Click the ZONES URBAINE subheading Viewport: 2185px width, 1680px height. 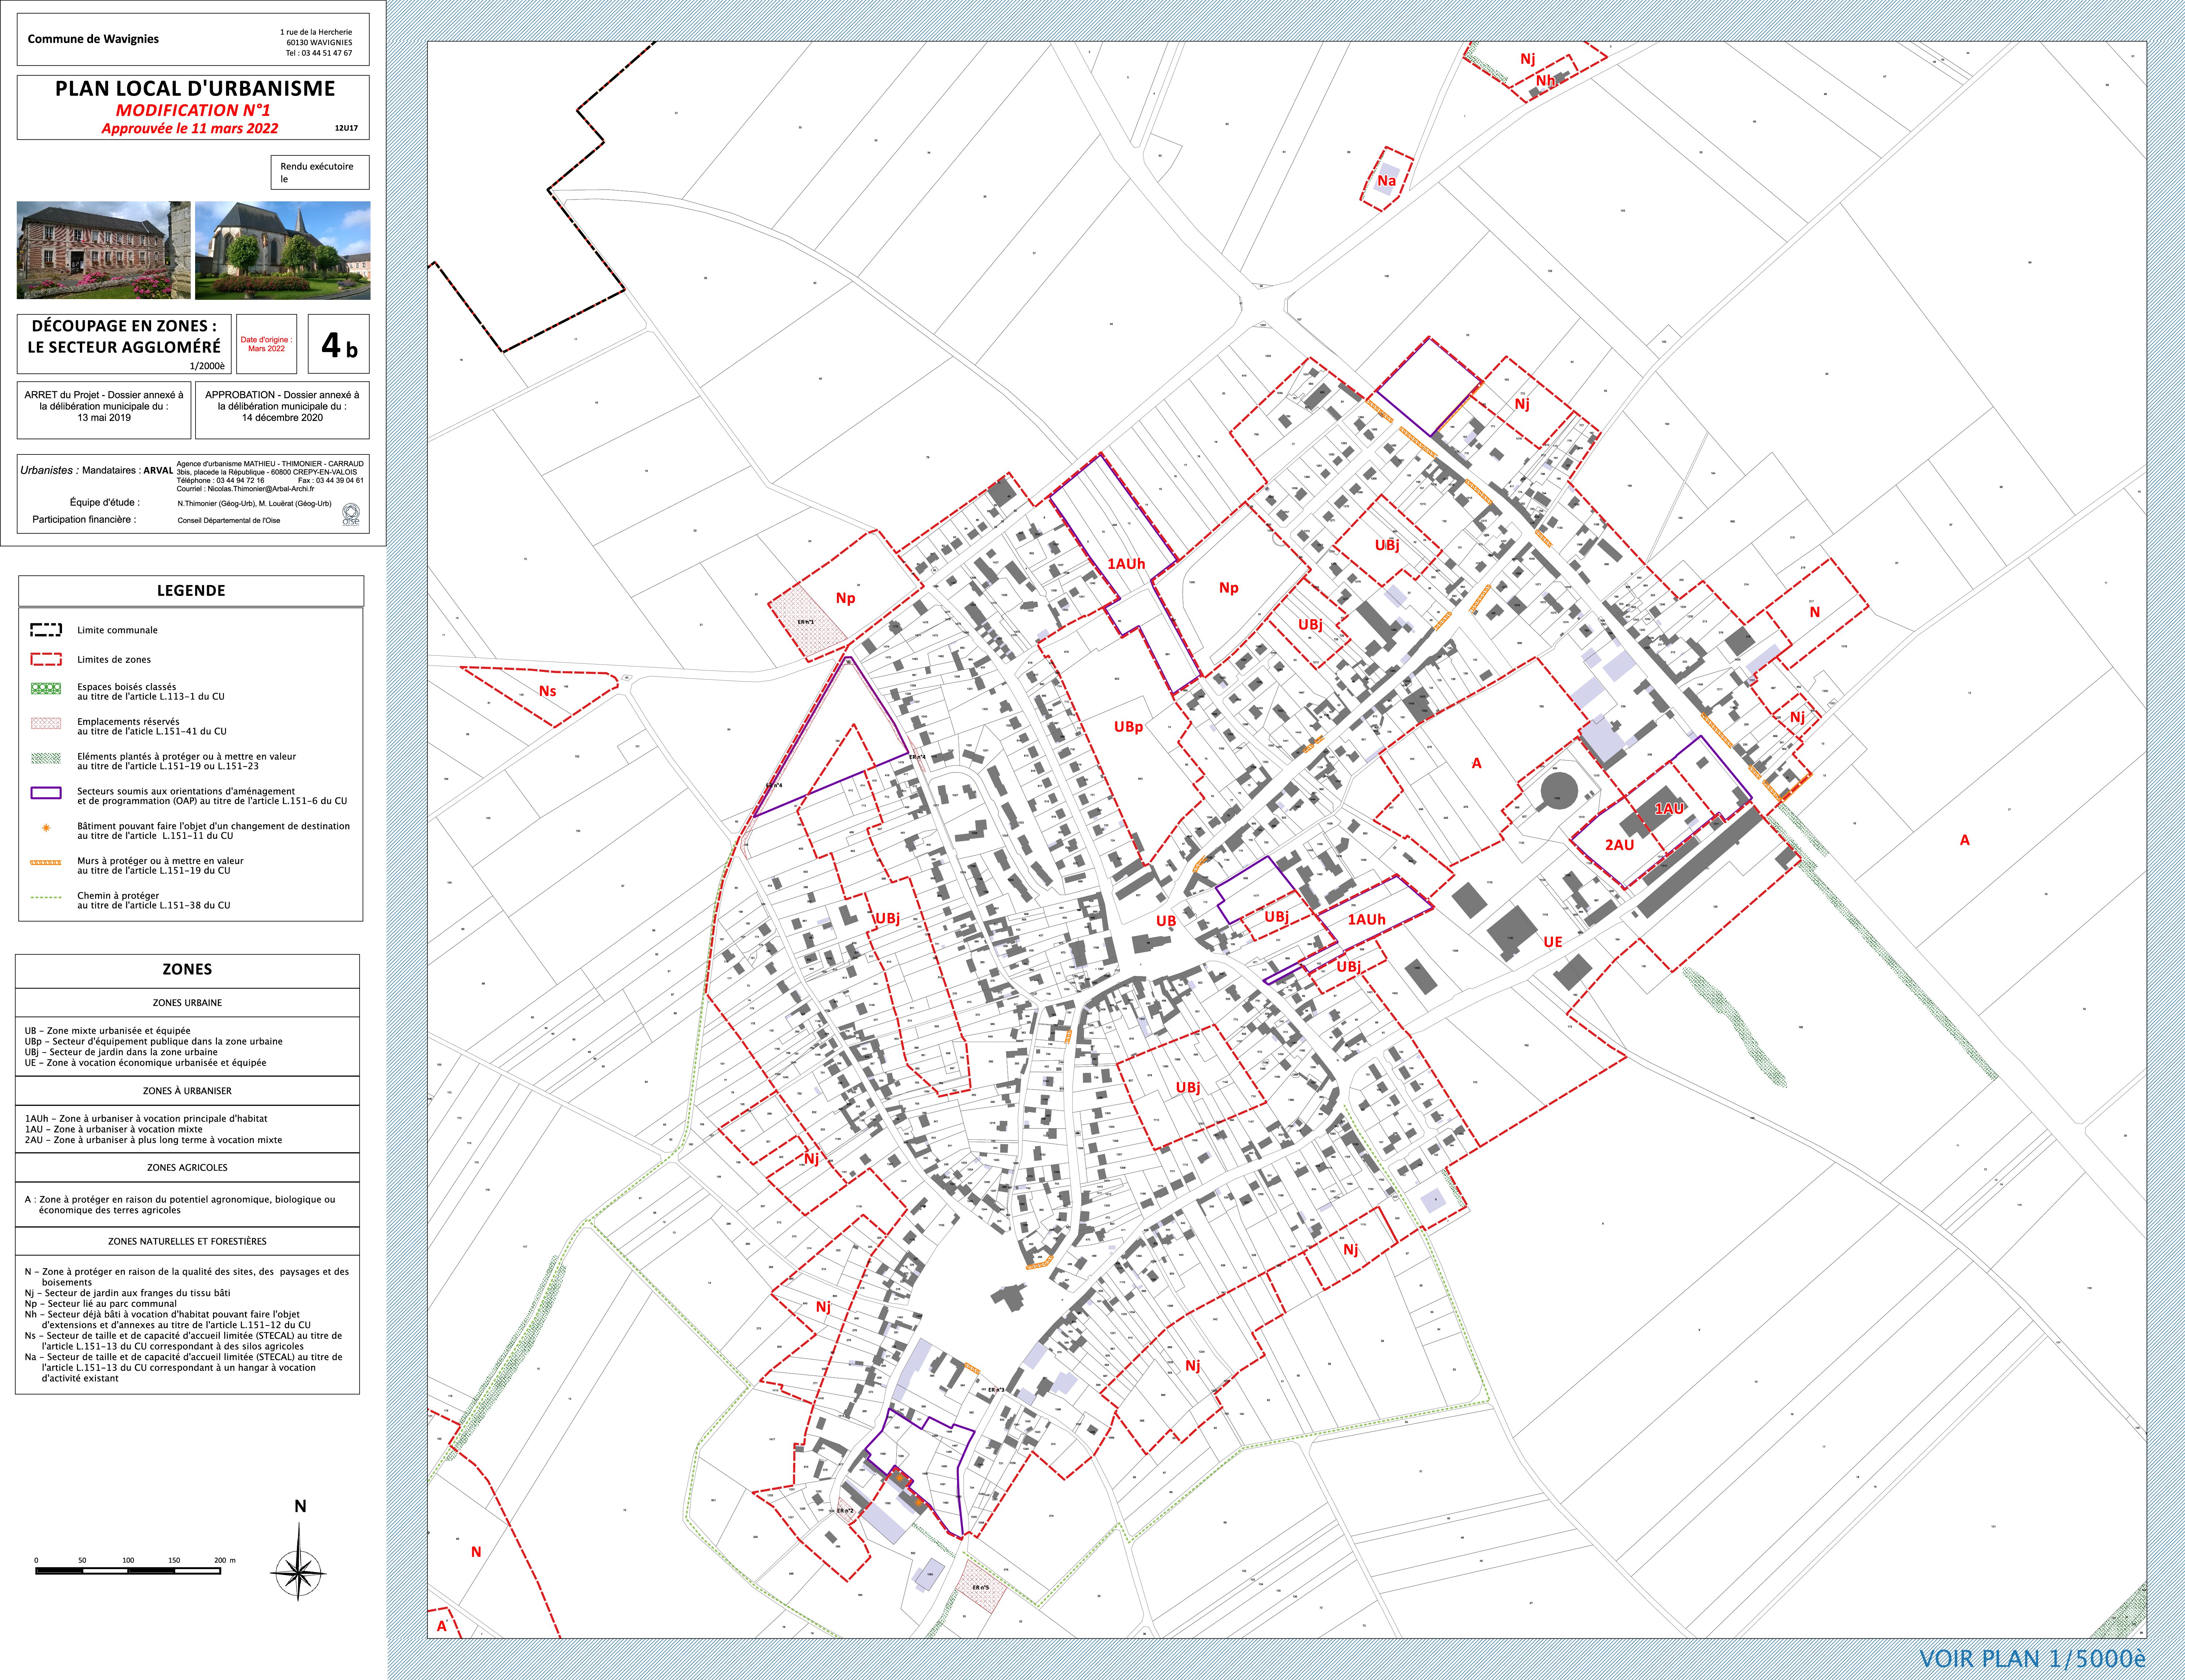pos(187,1003)
